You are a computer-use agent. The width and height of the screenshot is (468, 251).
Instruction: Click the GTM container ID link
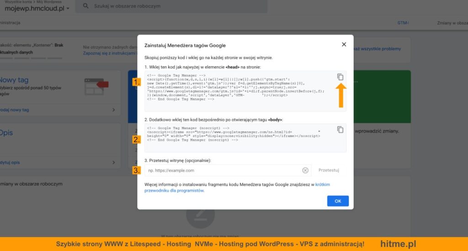click(x=403, y=22)
